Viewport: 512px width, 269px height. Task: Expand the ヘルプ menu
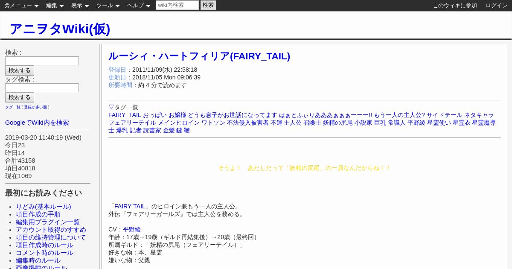(139, 6)
